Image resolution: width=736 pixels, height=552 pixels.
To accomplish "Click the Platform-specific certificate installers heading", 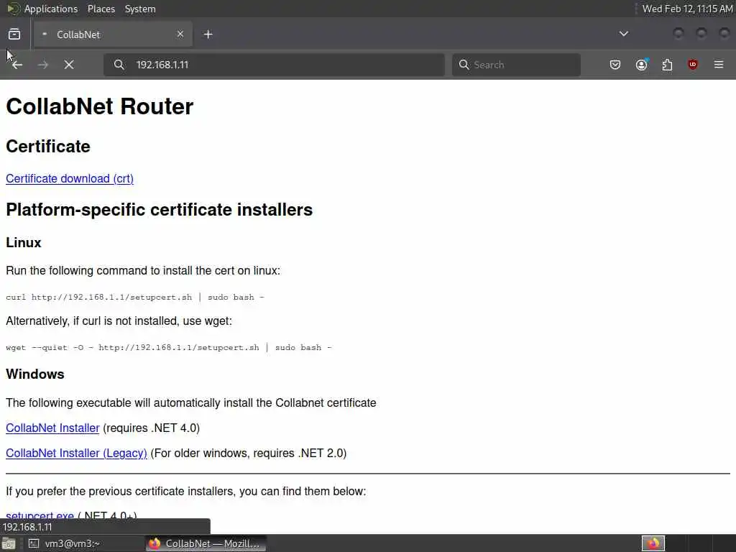I will pyautogui.click(x=159, y=210).
